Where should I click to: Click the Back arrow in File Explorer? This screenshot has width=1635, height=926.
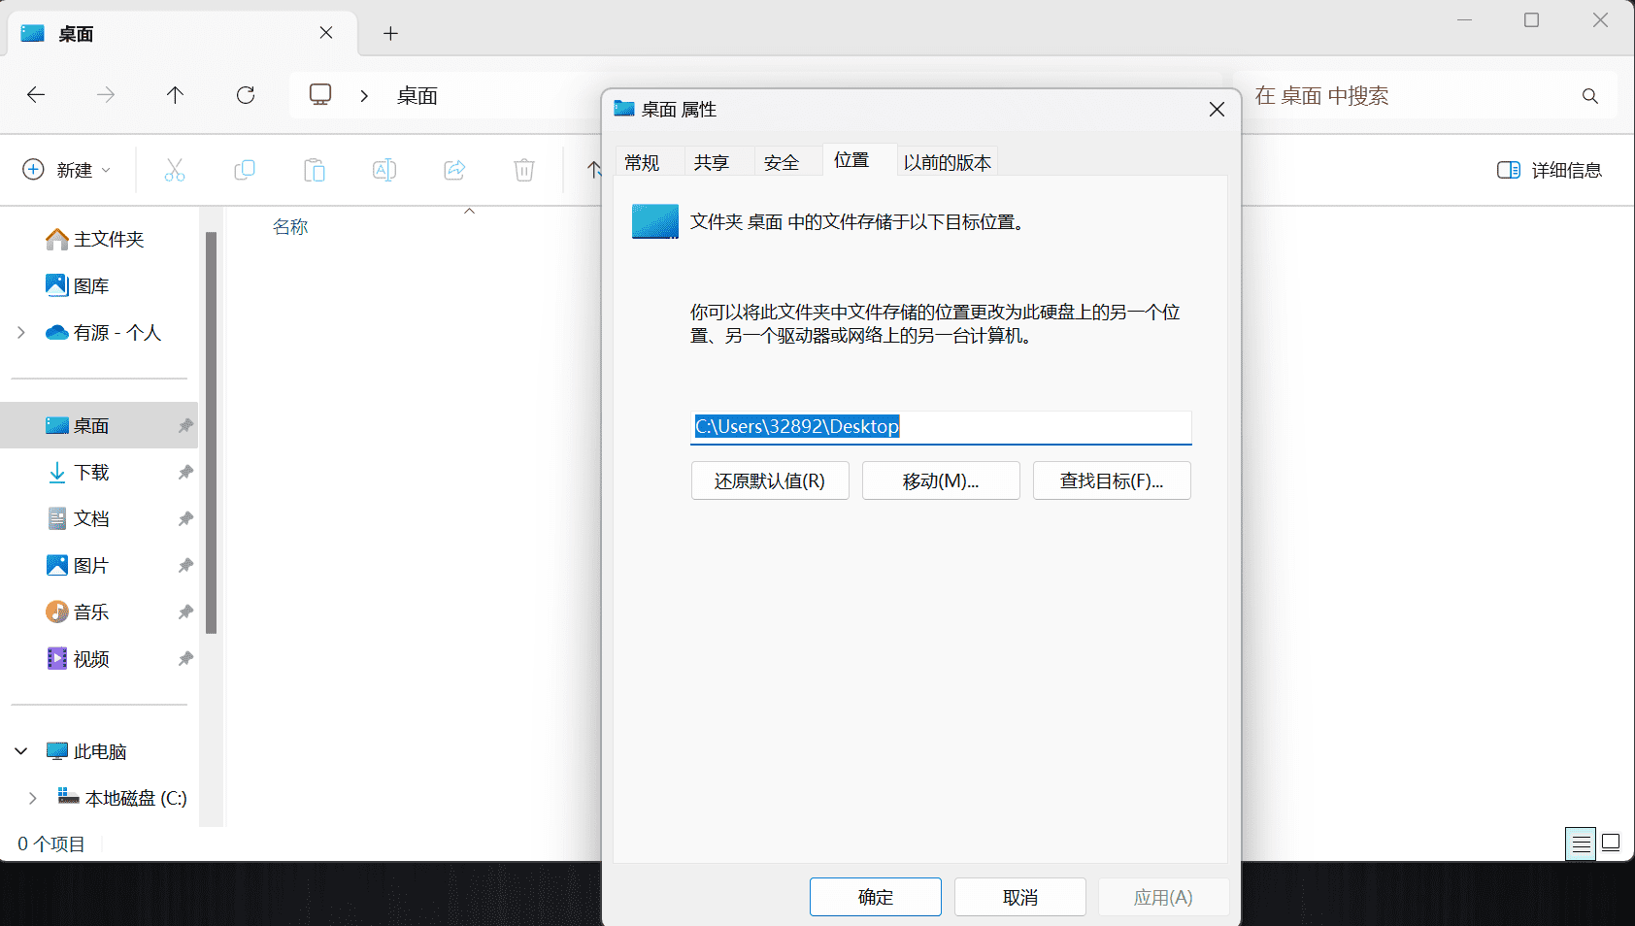[x=36, y=95]
